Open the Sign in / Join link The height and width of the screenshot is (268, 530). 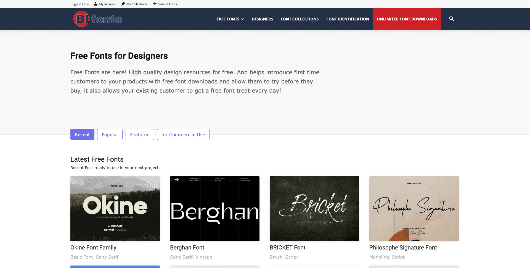pos(80,4)
